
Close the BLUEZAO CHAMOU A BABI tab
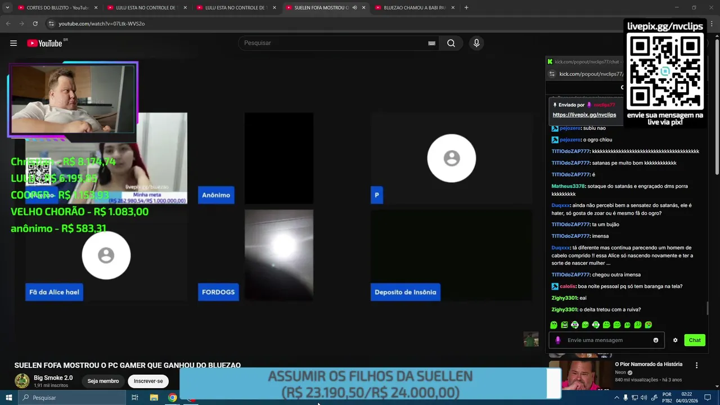pos(453,8)
